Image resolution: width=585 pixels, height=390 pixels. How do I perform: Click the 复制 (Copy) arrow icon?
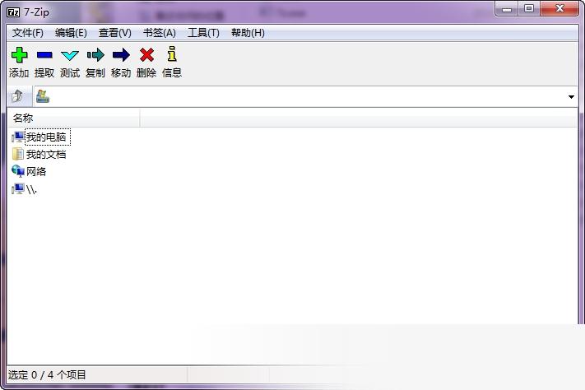pos(95,55)
